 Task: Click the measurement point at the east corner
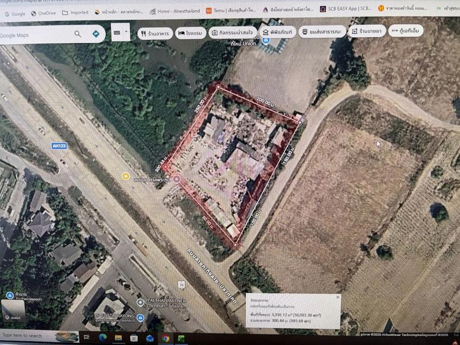[x=300, y=122]
